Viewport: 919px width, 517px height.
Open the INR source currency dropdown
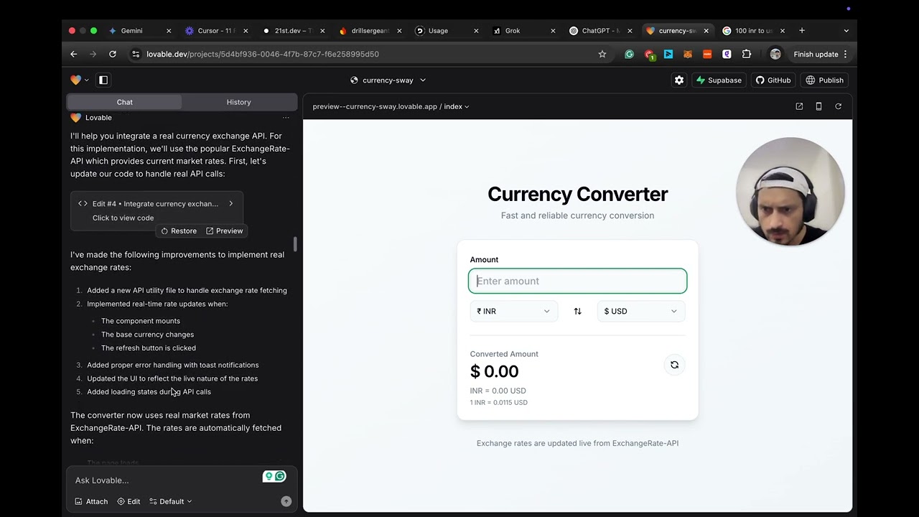pyautogui.click(x=513, y=311)
